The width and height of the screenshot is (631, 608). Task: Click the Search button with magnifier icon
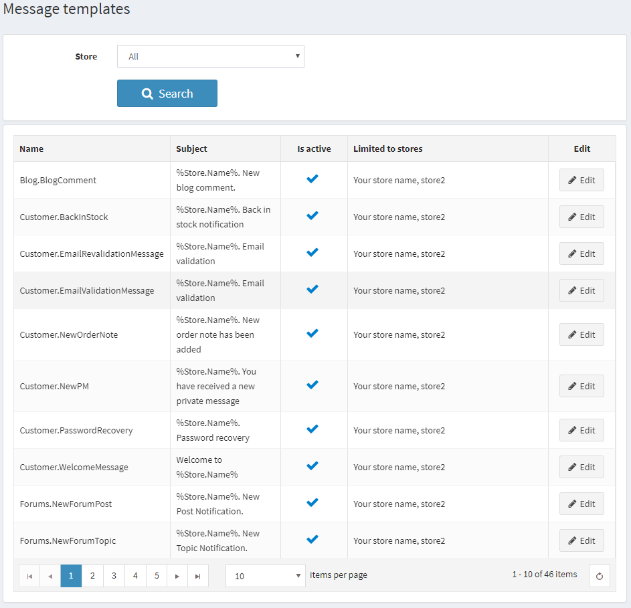coord(167,94)
